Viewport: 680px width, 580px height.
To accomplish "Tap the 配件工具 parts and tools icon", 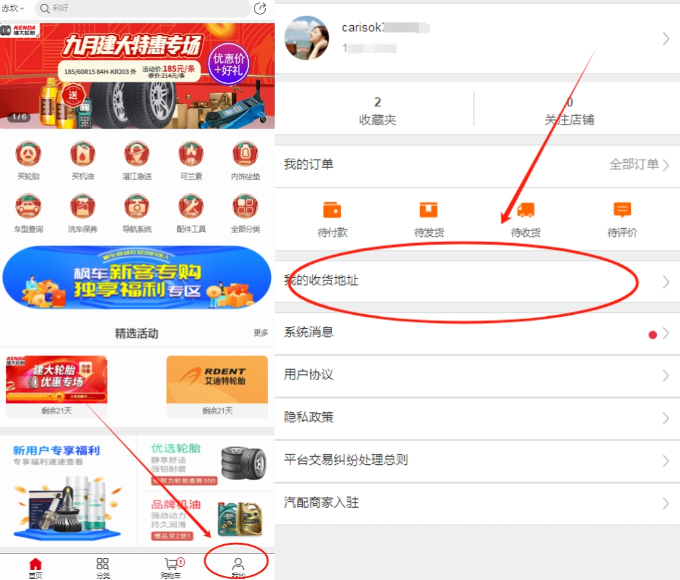I will click(x=190, y=207).
